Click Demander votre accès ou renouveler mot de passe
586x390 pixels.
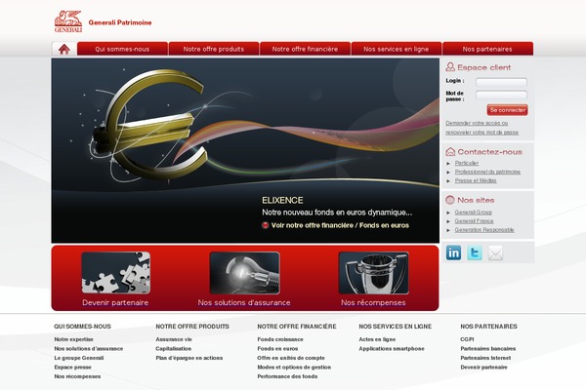[482, 128]
